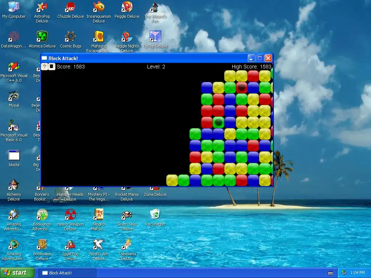Select Bookworm Deluxe desktop icon
The height and width of the screenshot is (278, 371).
point(42,250)
